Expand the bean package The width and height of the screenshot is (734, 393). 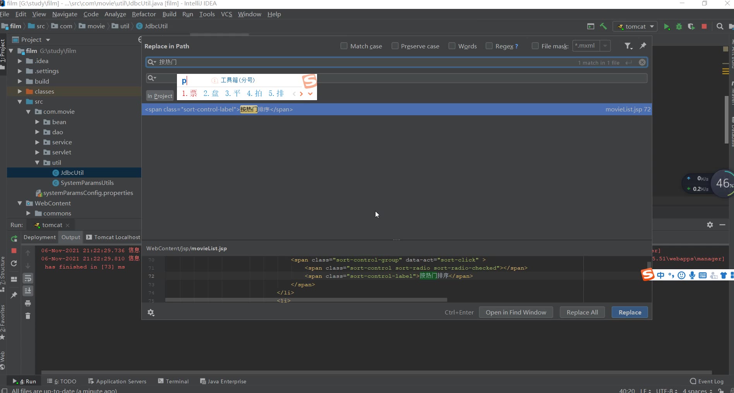[37, 122]
